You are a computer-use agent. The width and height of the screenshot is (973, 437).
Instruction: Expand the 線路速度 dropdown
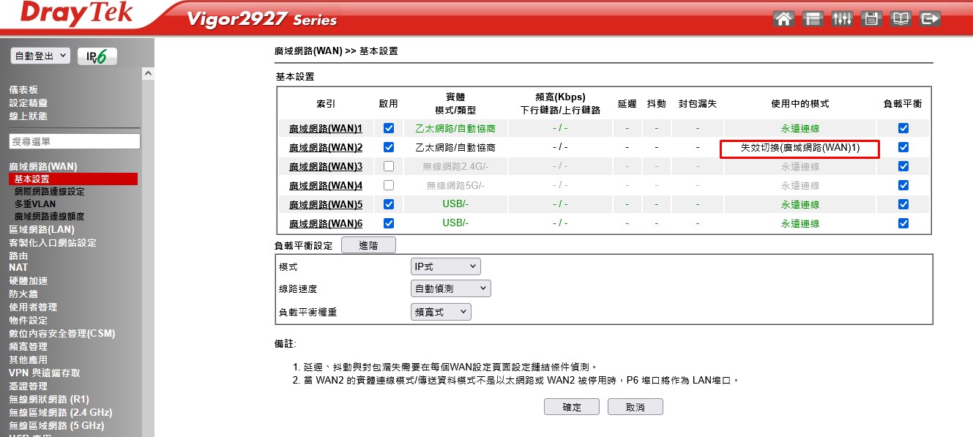pyautogui.click(x=450, y=288)
